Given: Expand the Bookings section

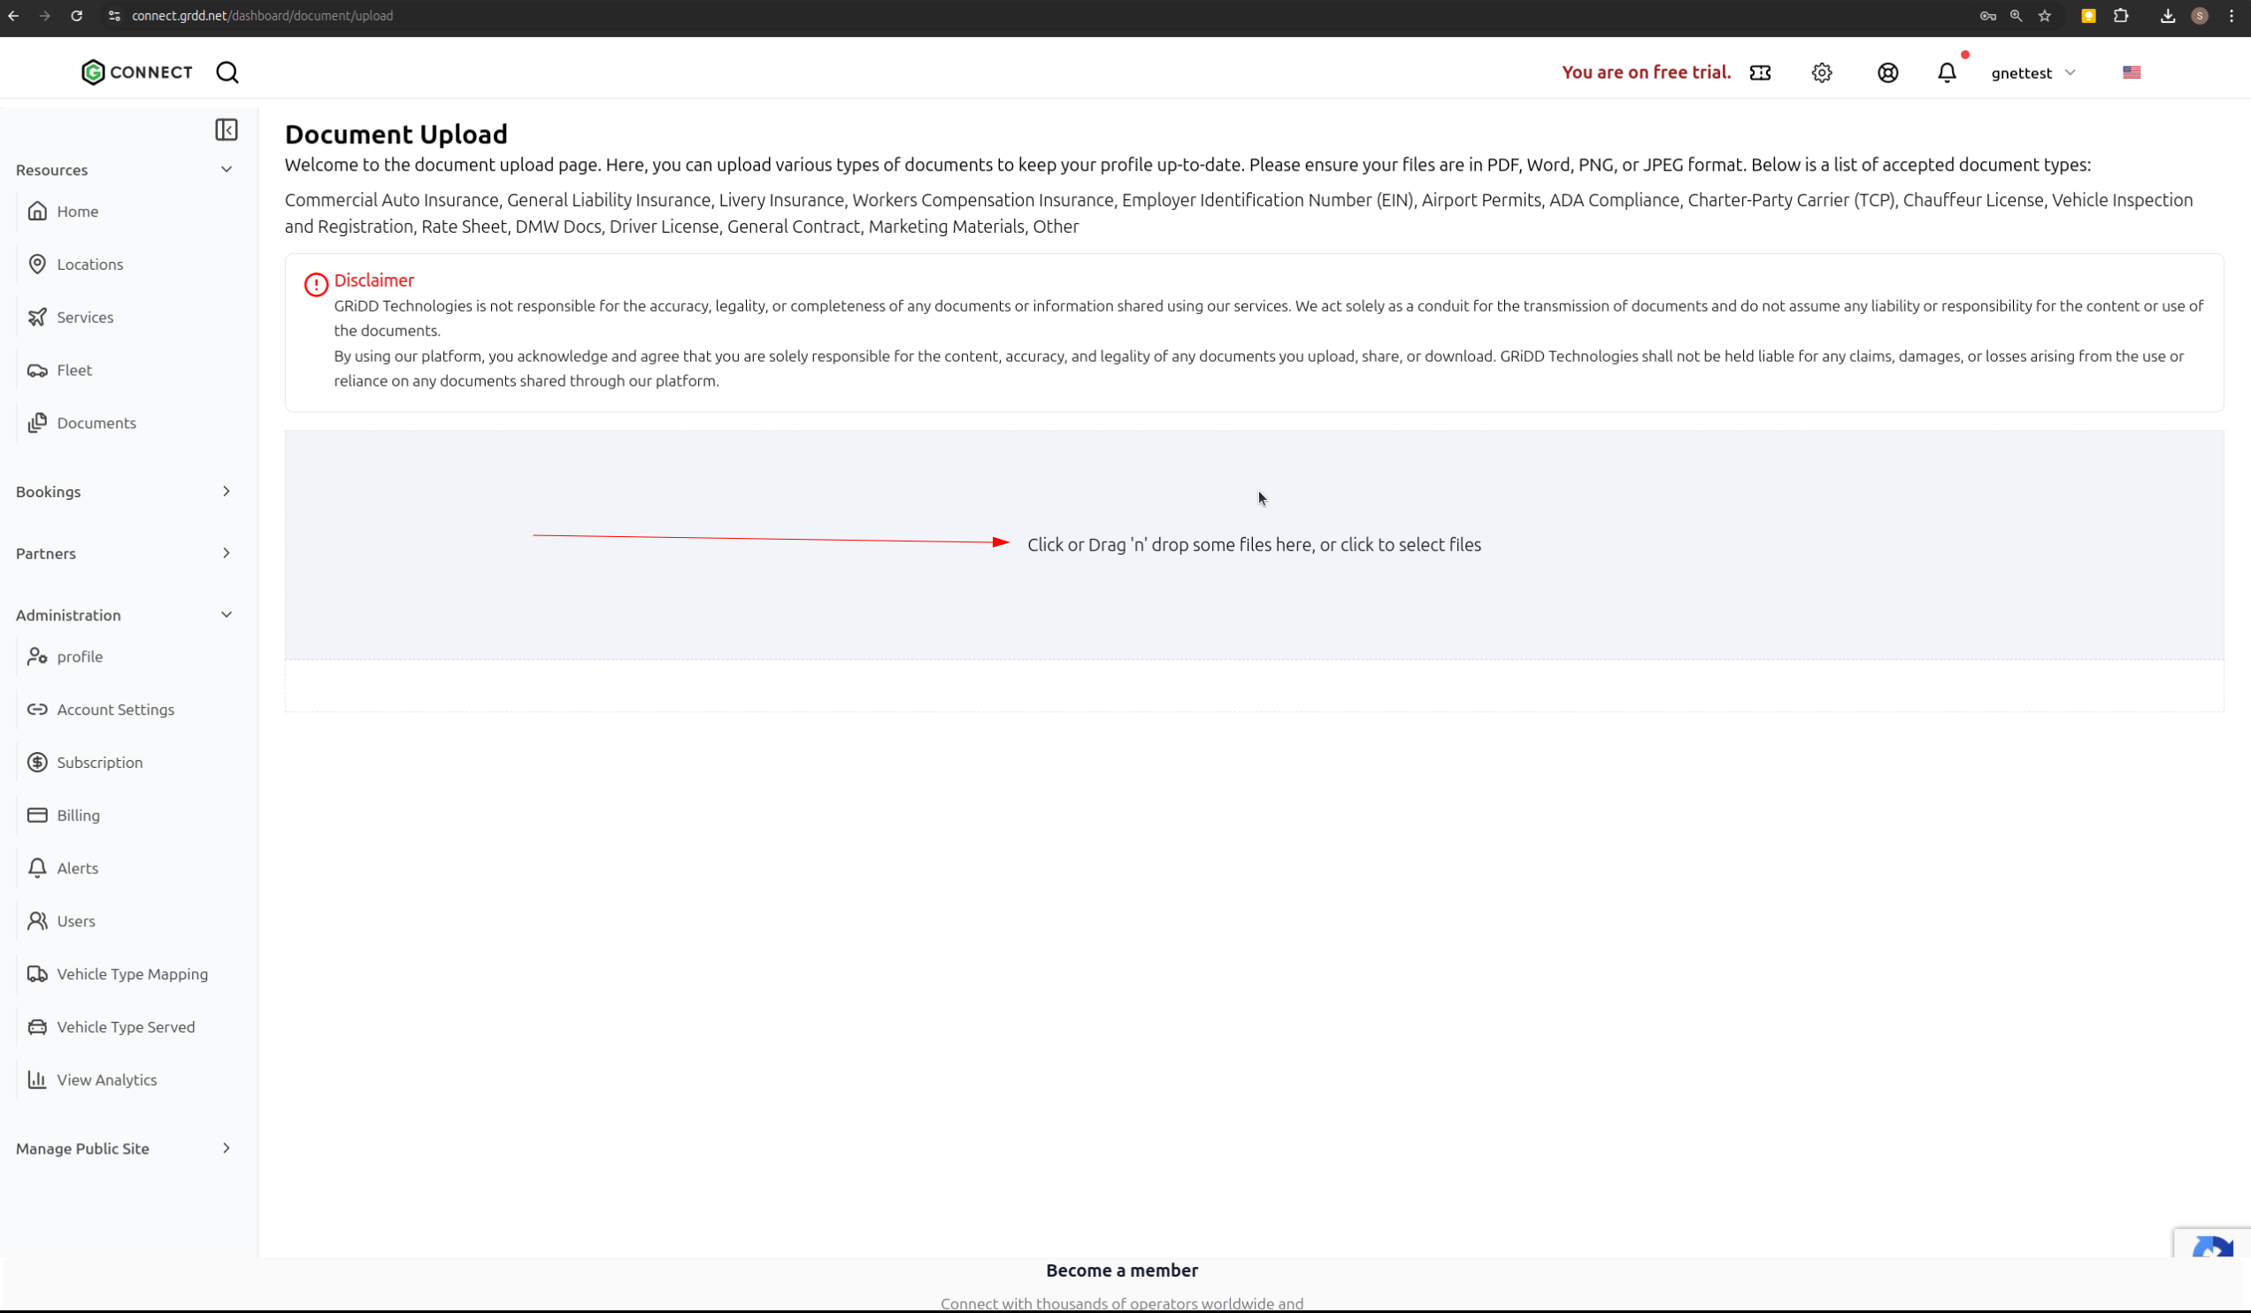Looking at the screenshot, I should tap(226, 491).
